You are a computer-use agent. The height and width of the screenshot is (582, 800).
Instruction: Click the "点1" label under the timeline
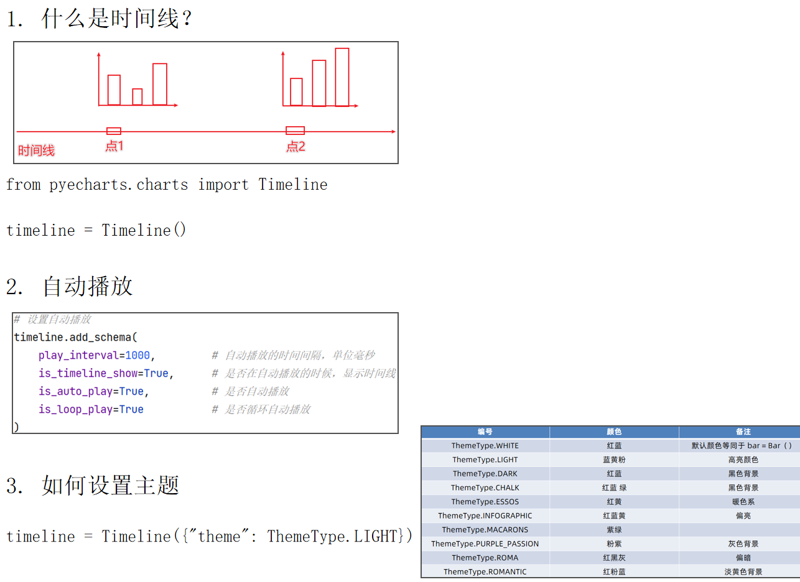[114, 146]
